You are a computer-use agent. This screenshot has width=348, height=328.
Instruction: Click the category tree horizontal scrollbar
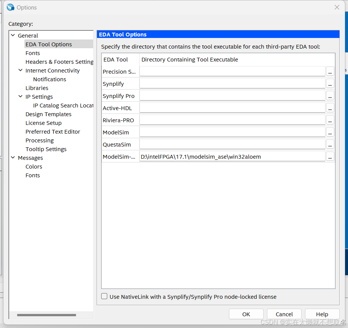(46, 315)
